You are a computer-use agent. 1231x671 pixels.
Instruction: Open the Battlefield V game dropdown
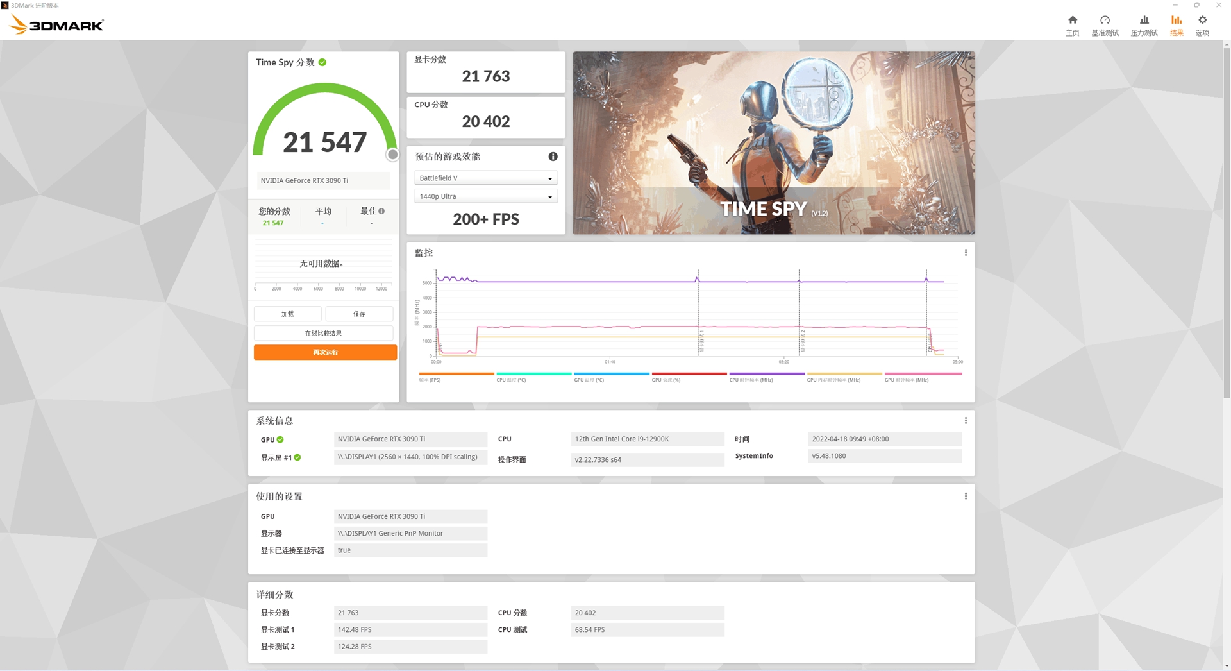485,178
